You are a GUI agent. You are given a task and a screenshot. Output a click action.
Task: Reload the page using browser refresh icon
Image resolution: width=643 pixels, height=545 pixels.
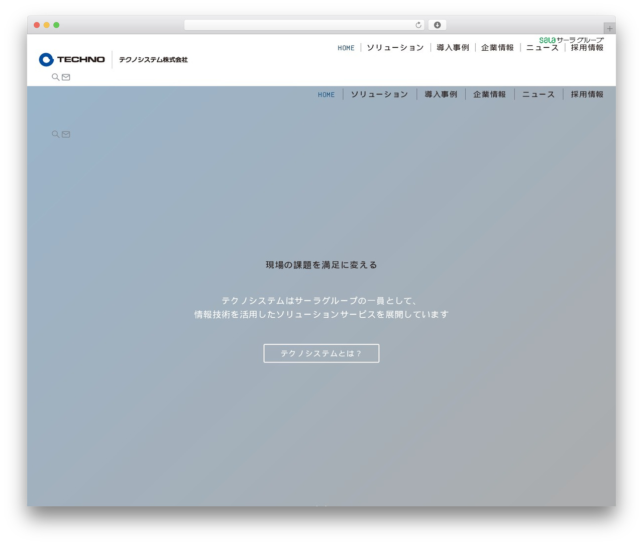click(x=418, y=25)
